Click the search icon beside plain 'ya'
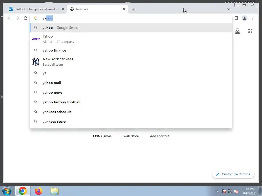Image resolution: width=262 pixels, height=196 pixels. pos(36,73)
